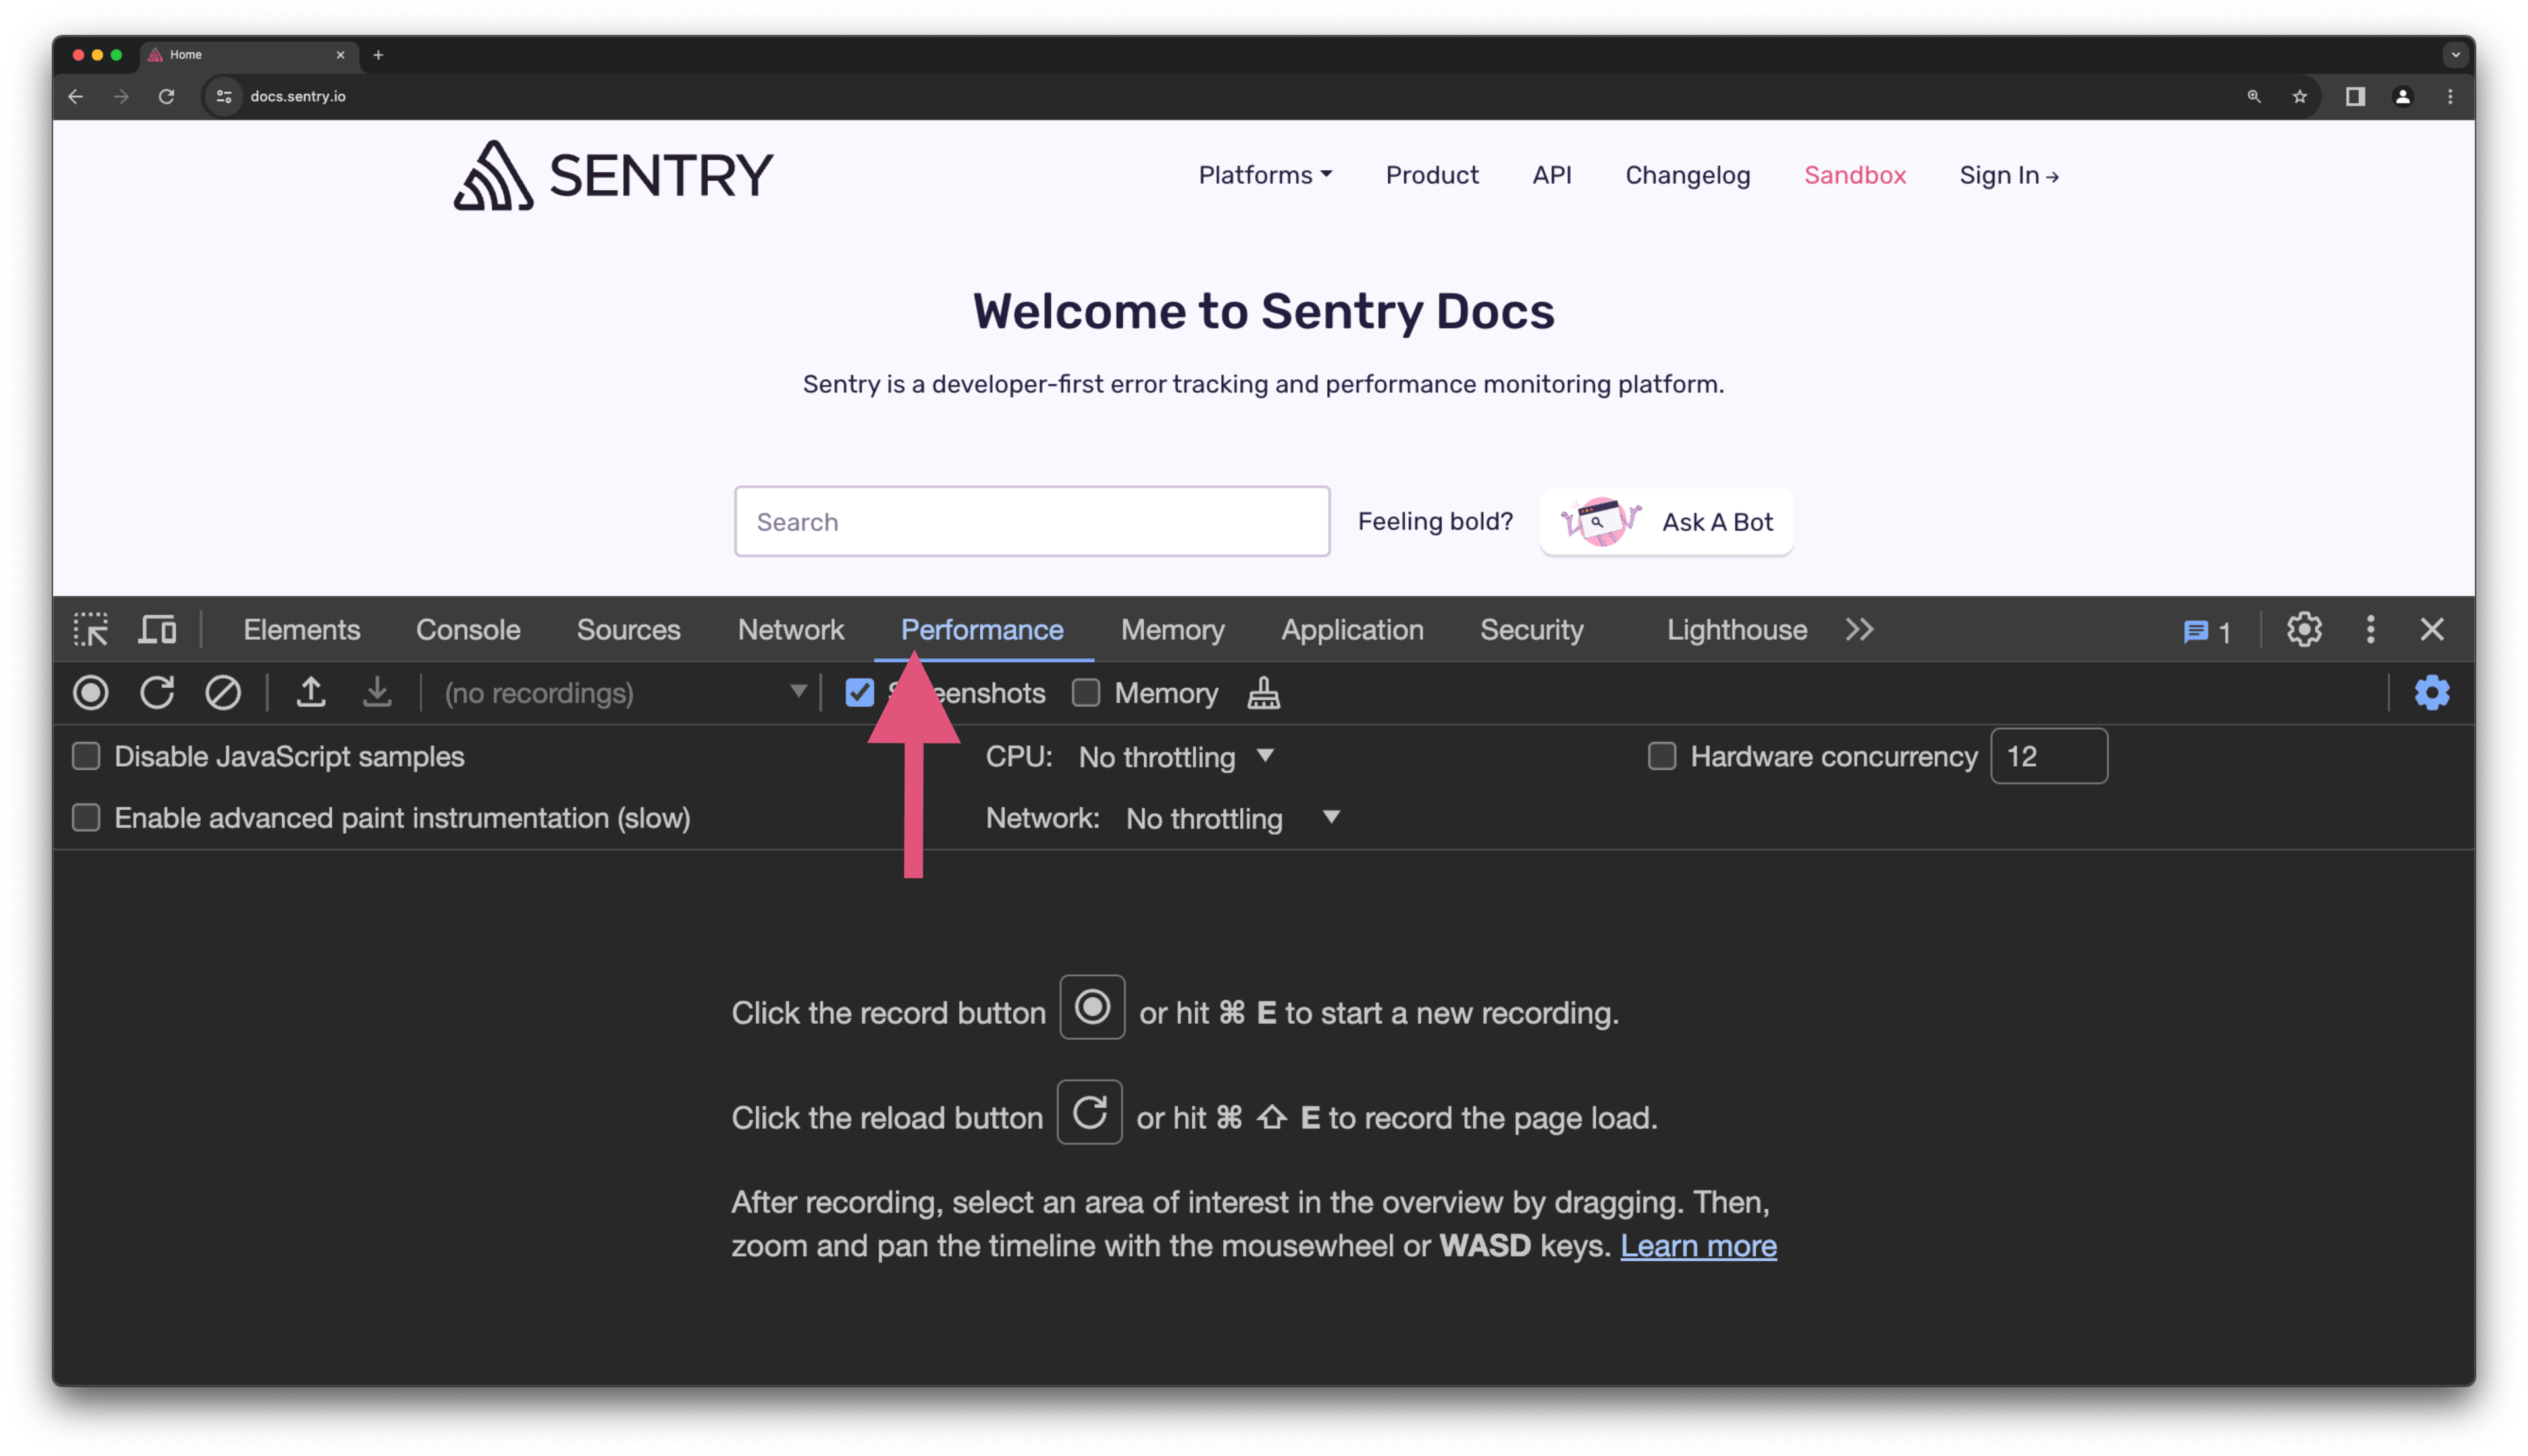Go forward in browser history
2528x1456 pixels.
121,96
